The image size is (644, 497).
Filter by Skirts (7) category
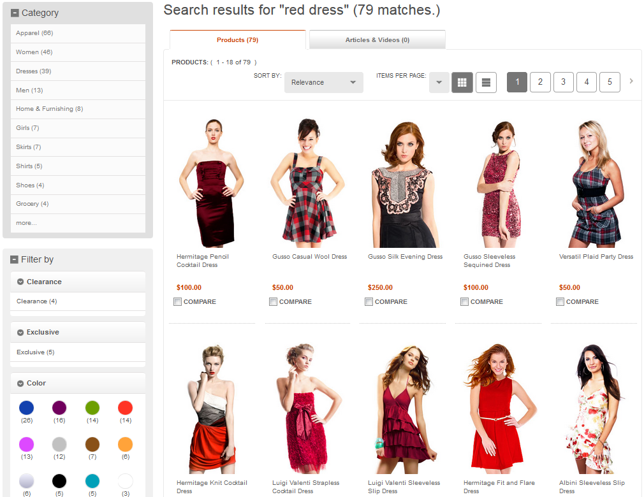[x=78, y=147]
